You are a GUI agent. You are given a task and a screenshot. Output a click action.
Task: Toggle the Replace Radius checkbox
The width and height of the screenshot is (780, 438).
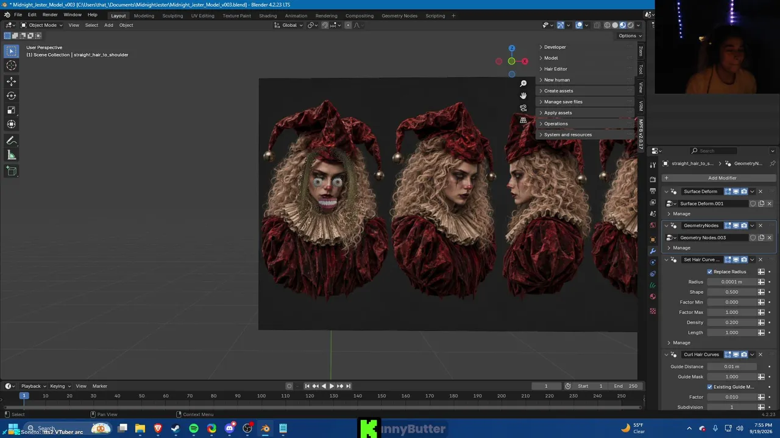pyautogui.click(x=709, y=272)
